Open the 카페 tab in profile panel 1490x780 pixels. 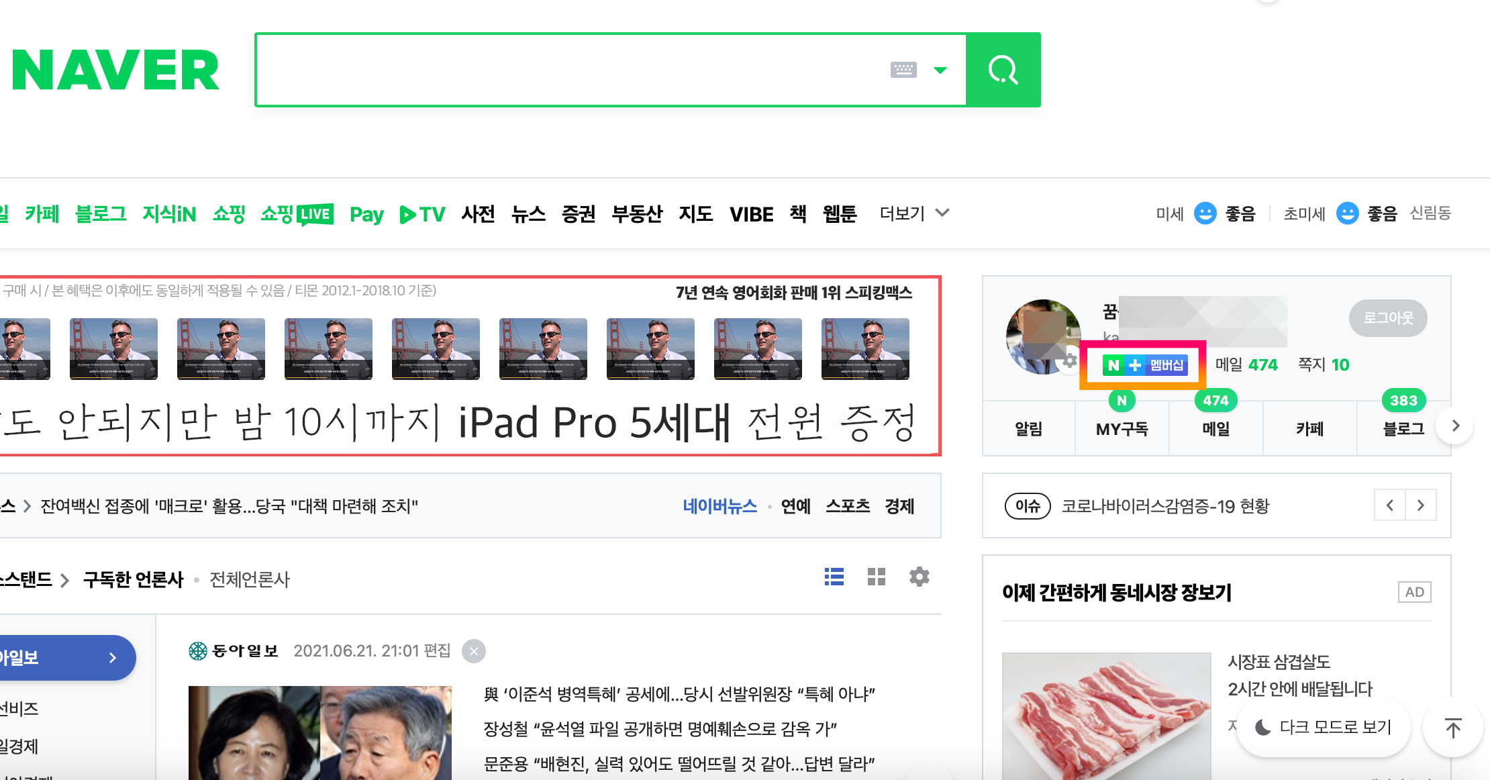pyautogui.click(x=1310, y=428)
